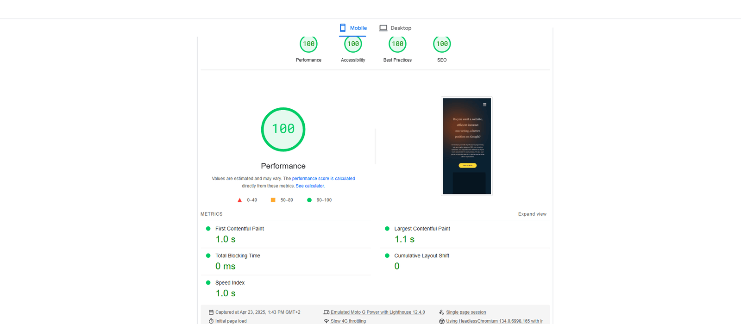Click the device icon by Emulated Moto G

pos(327,312)
